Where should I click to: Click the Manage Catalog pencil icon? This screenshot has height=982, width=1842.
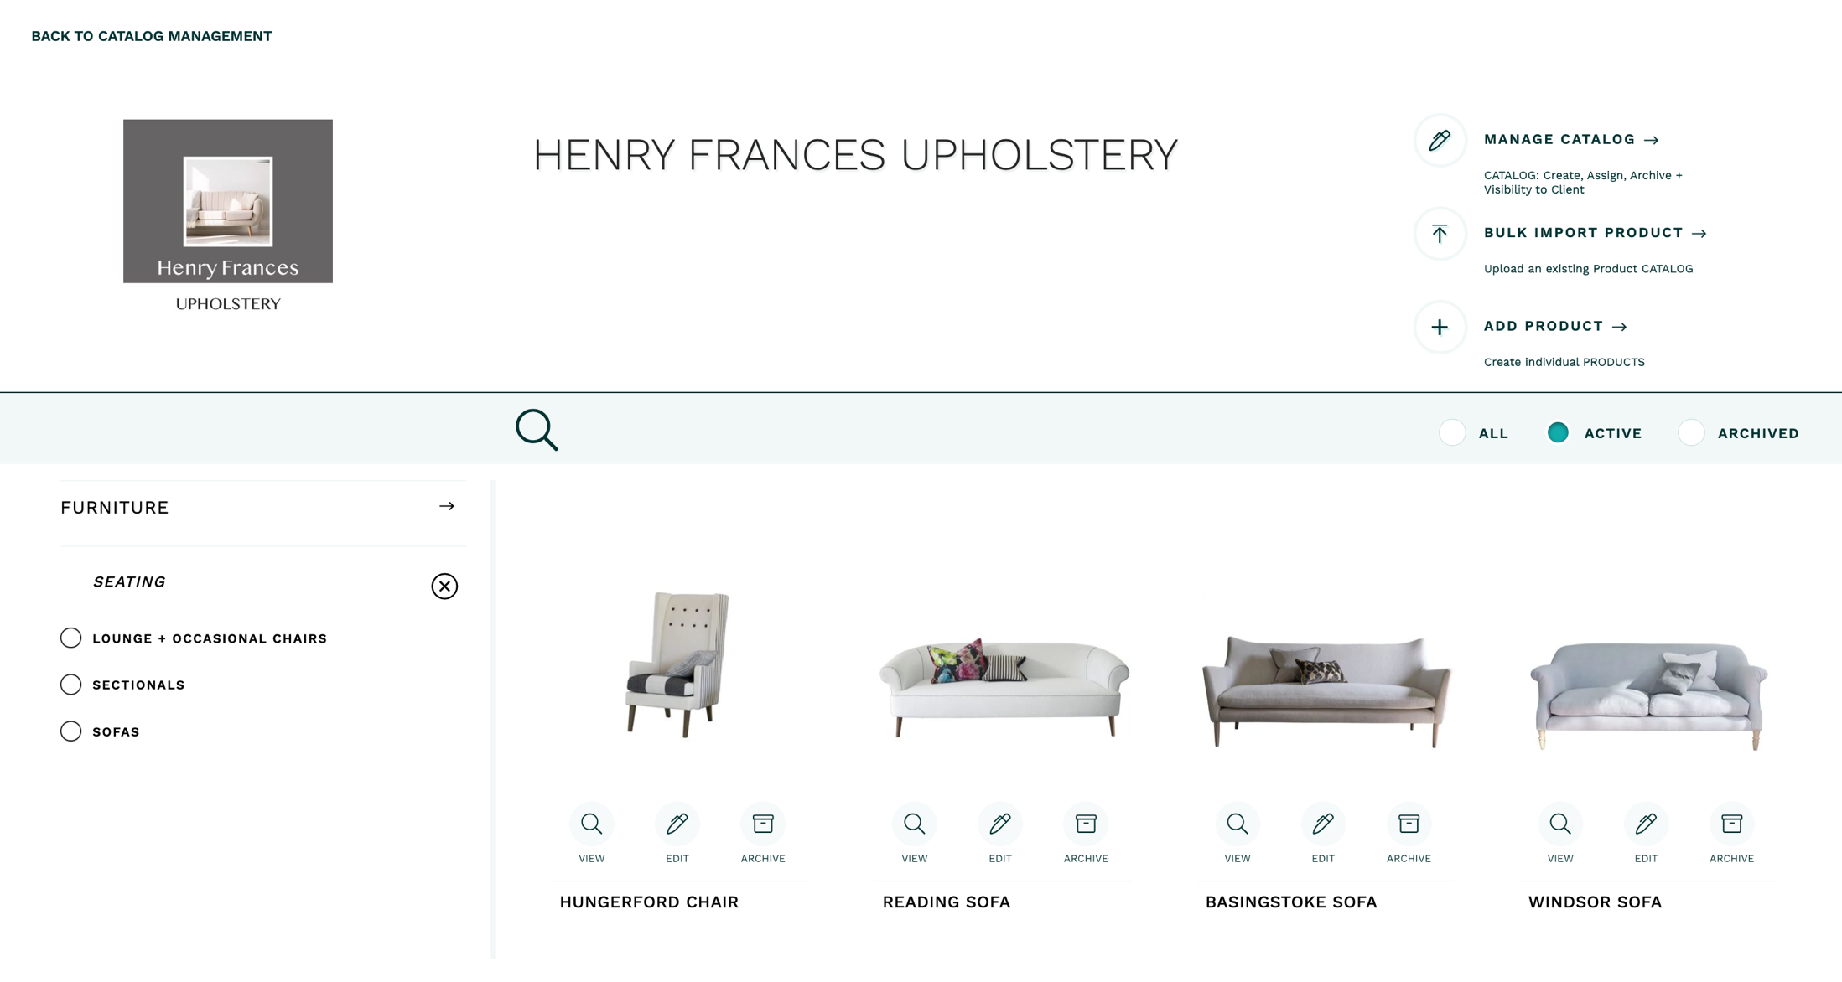[x=1439, y=141]
